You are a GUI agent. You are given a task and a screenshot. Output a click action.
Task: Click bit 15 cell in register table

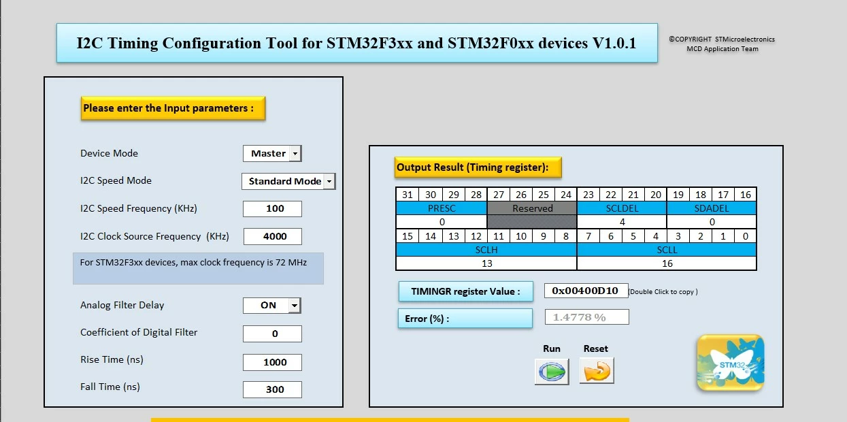coord(408,236)
